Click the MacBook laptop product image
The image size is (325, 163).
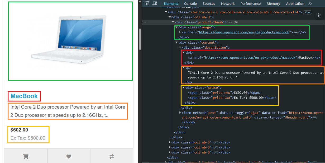point(69,40)
